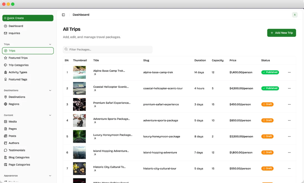The image size is (304, 183).
Task: Click Alpine Base Camp Trek thumbnail
Action: click(79, 72)
